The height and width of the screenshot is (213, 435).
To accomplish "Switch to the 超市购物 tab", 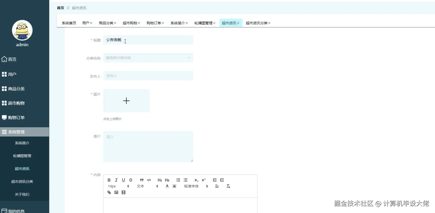I will pos(130,23).
